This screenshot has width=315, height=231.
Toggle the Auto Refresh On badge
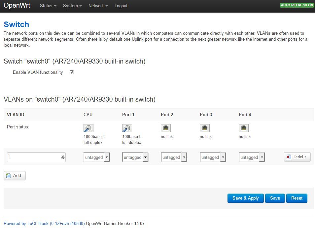click(297, 5)
